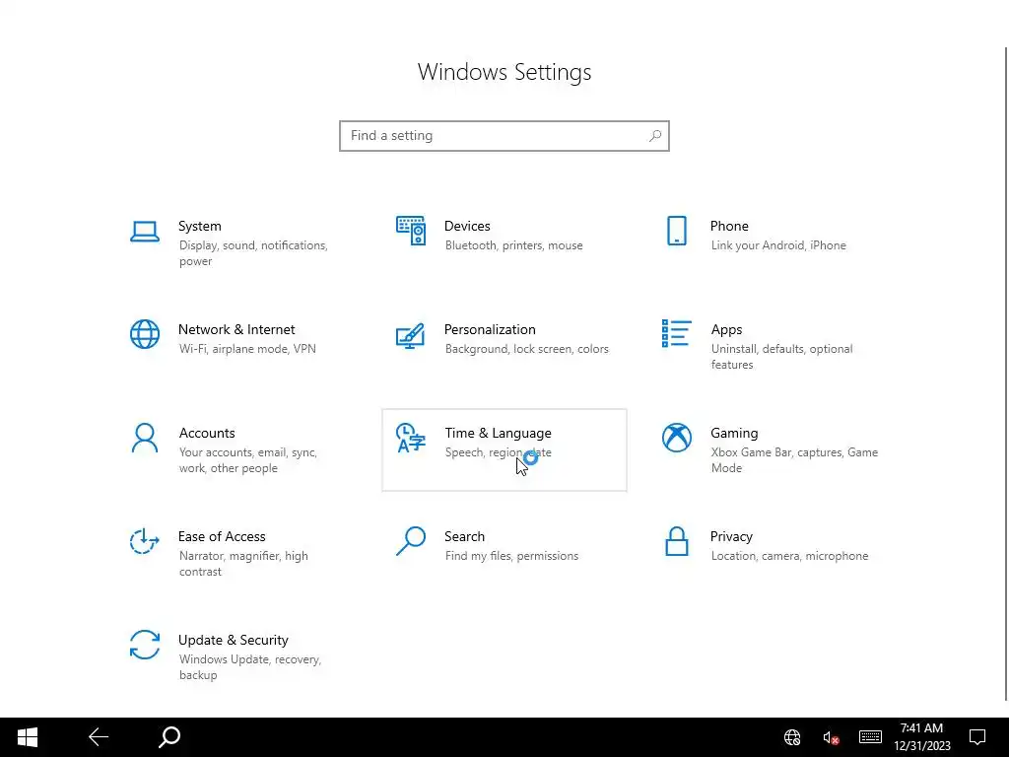Select the Privacy title text
This screenshot has width=1009, height=757.
click(731, 537)
